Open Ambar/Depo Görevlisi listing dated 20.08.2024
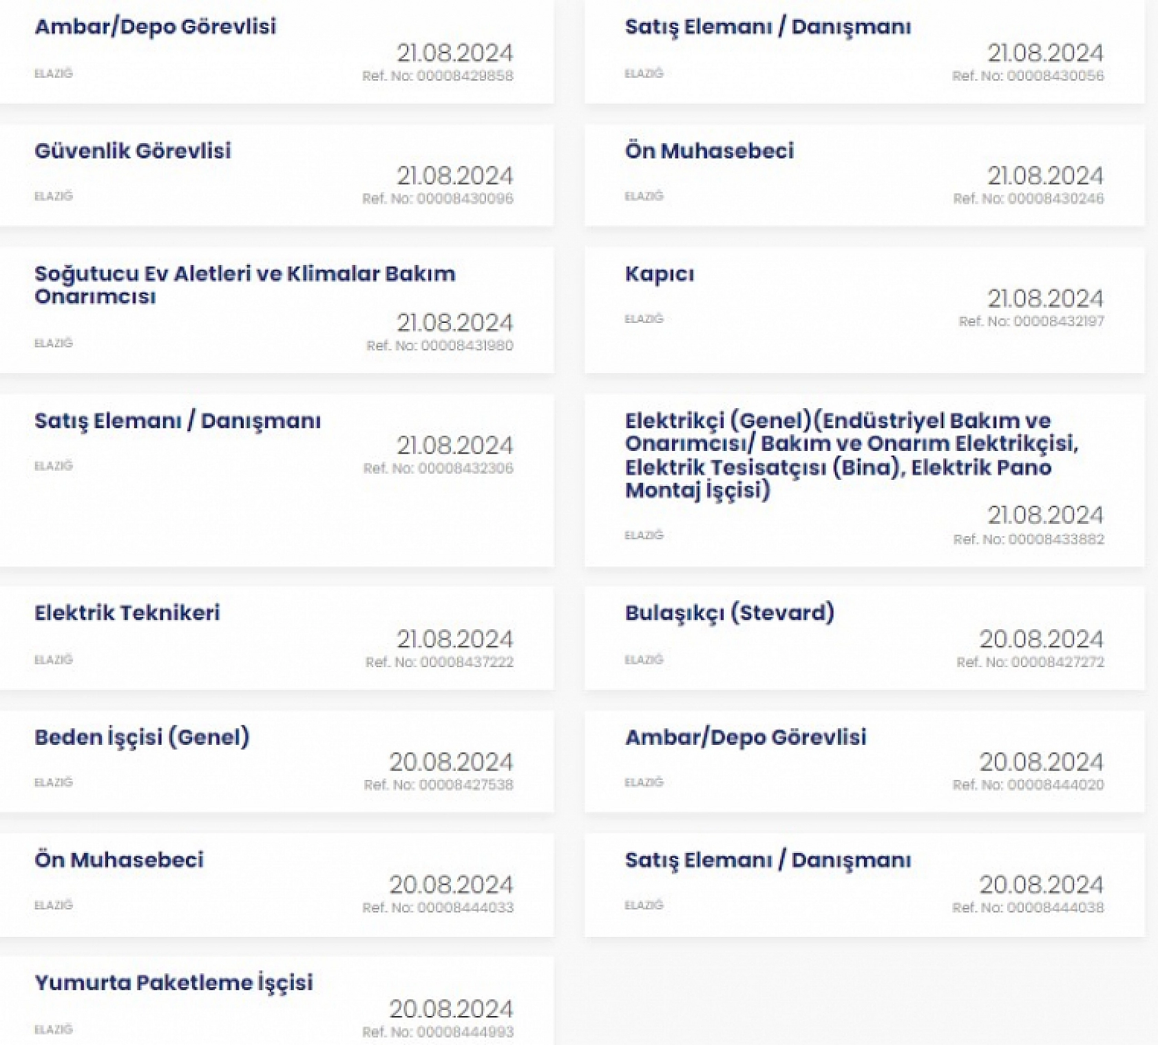The width and height of the screenshot is (1158, 1045). (x=746, y=737)
